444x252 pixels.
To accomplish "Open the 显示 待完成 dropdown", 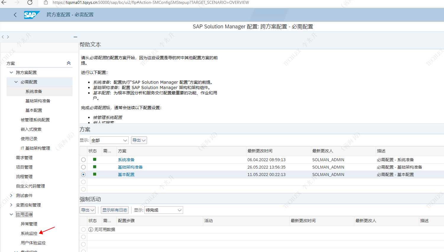I will pos(163,210).
